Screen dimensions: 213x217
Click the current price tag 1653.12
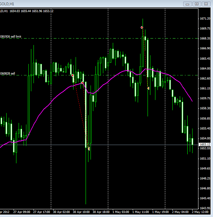205,144
